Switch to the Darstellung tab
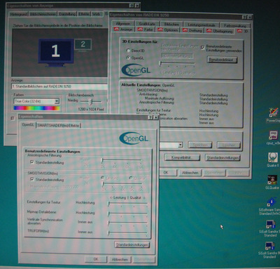Image resolution: width=280 pixels, height=269 pixels. pos(67,14)
